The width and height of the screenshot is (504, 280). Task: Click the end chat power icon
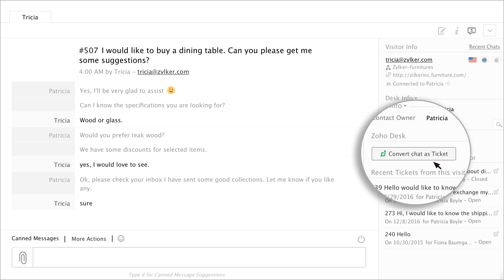click(361, 239)
